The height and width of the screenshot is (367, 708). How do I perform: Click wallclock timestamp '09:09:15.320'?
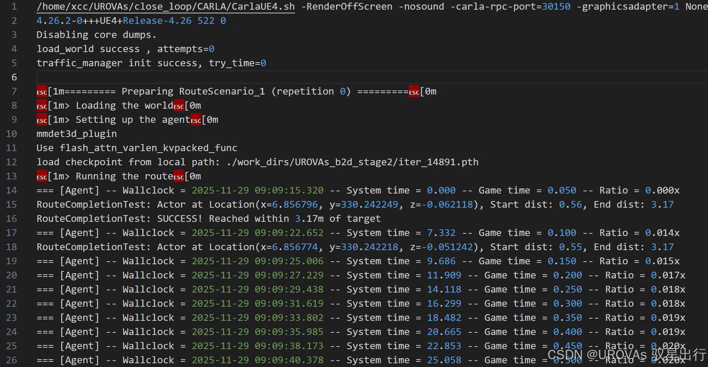point(289,191)
